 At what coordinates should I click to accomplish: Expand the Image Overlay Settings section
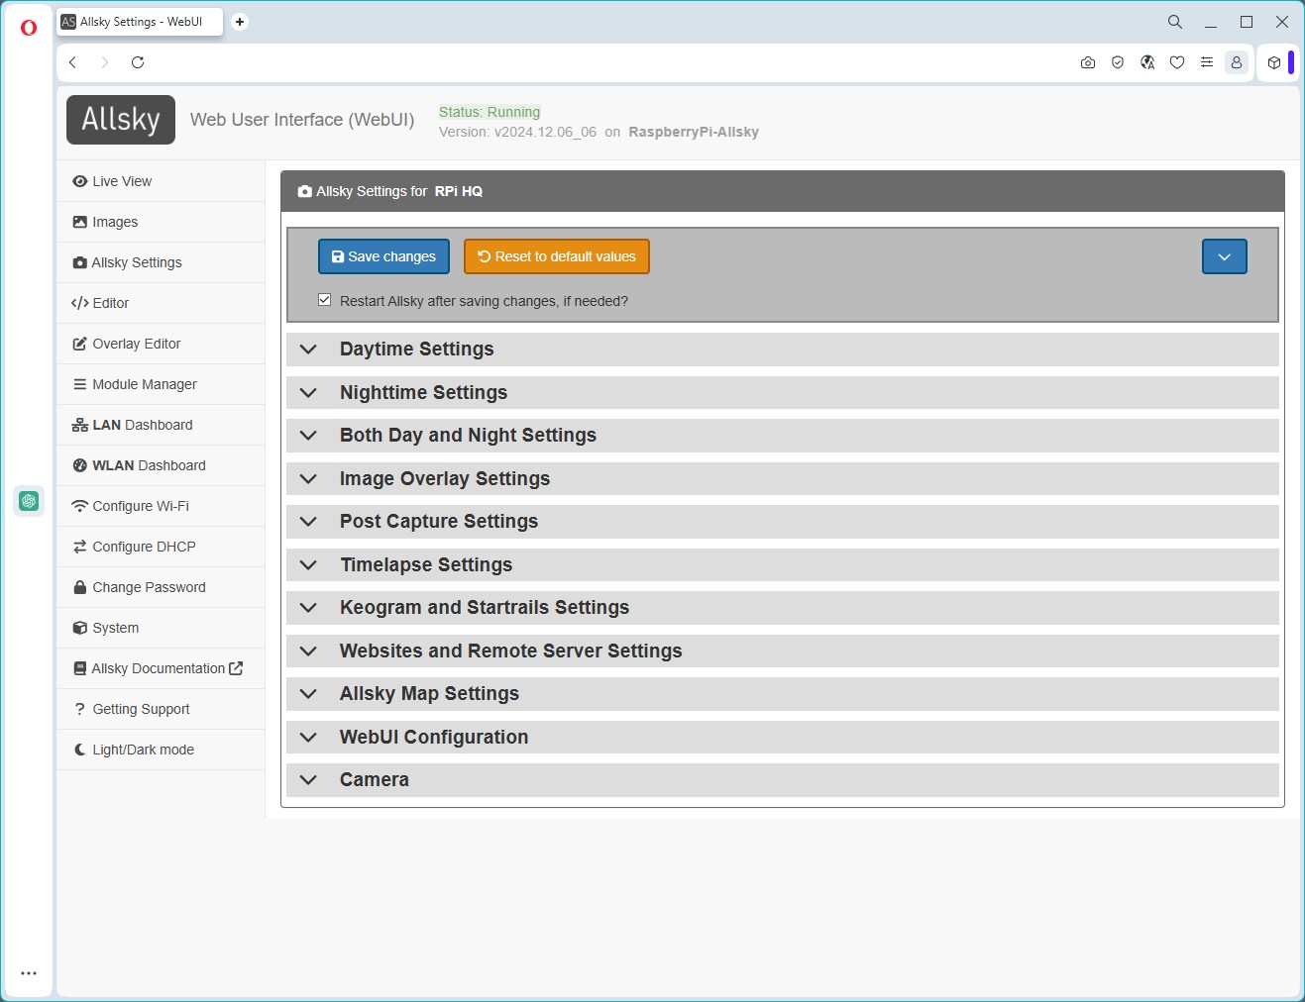(783, 479)
